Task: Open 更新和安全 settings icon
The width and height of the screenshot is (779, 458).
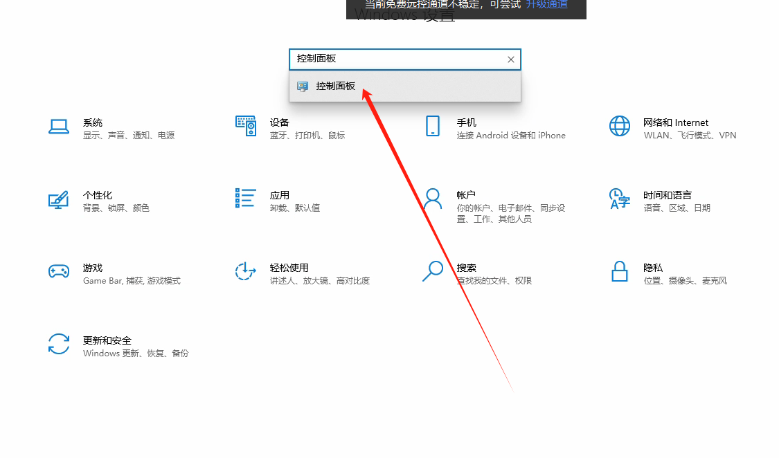Action: pyautogui.click(x=59, y=345)
